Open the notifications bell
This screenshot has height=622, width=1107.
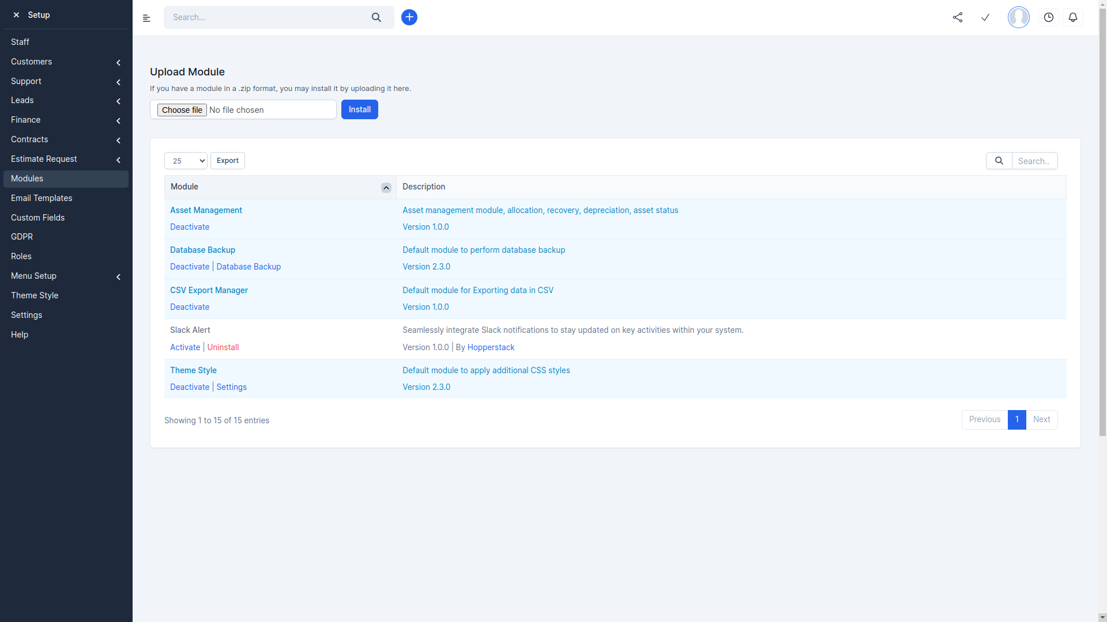pyautogui.click(x=1073, y=17)
